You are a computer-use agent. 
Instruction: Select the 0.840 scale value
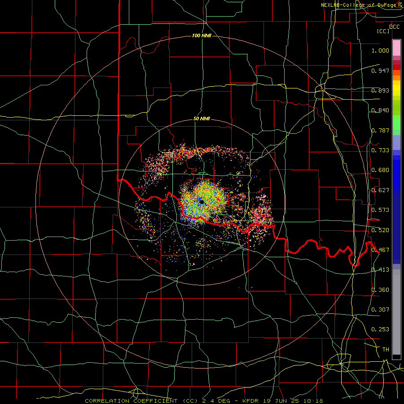point(380,110)
